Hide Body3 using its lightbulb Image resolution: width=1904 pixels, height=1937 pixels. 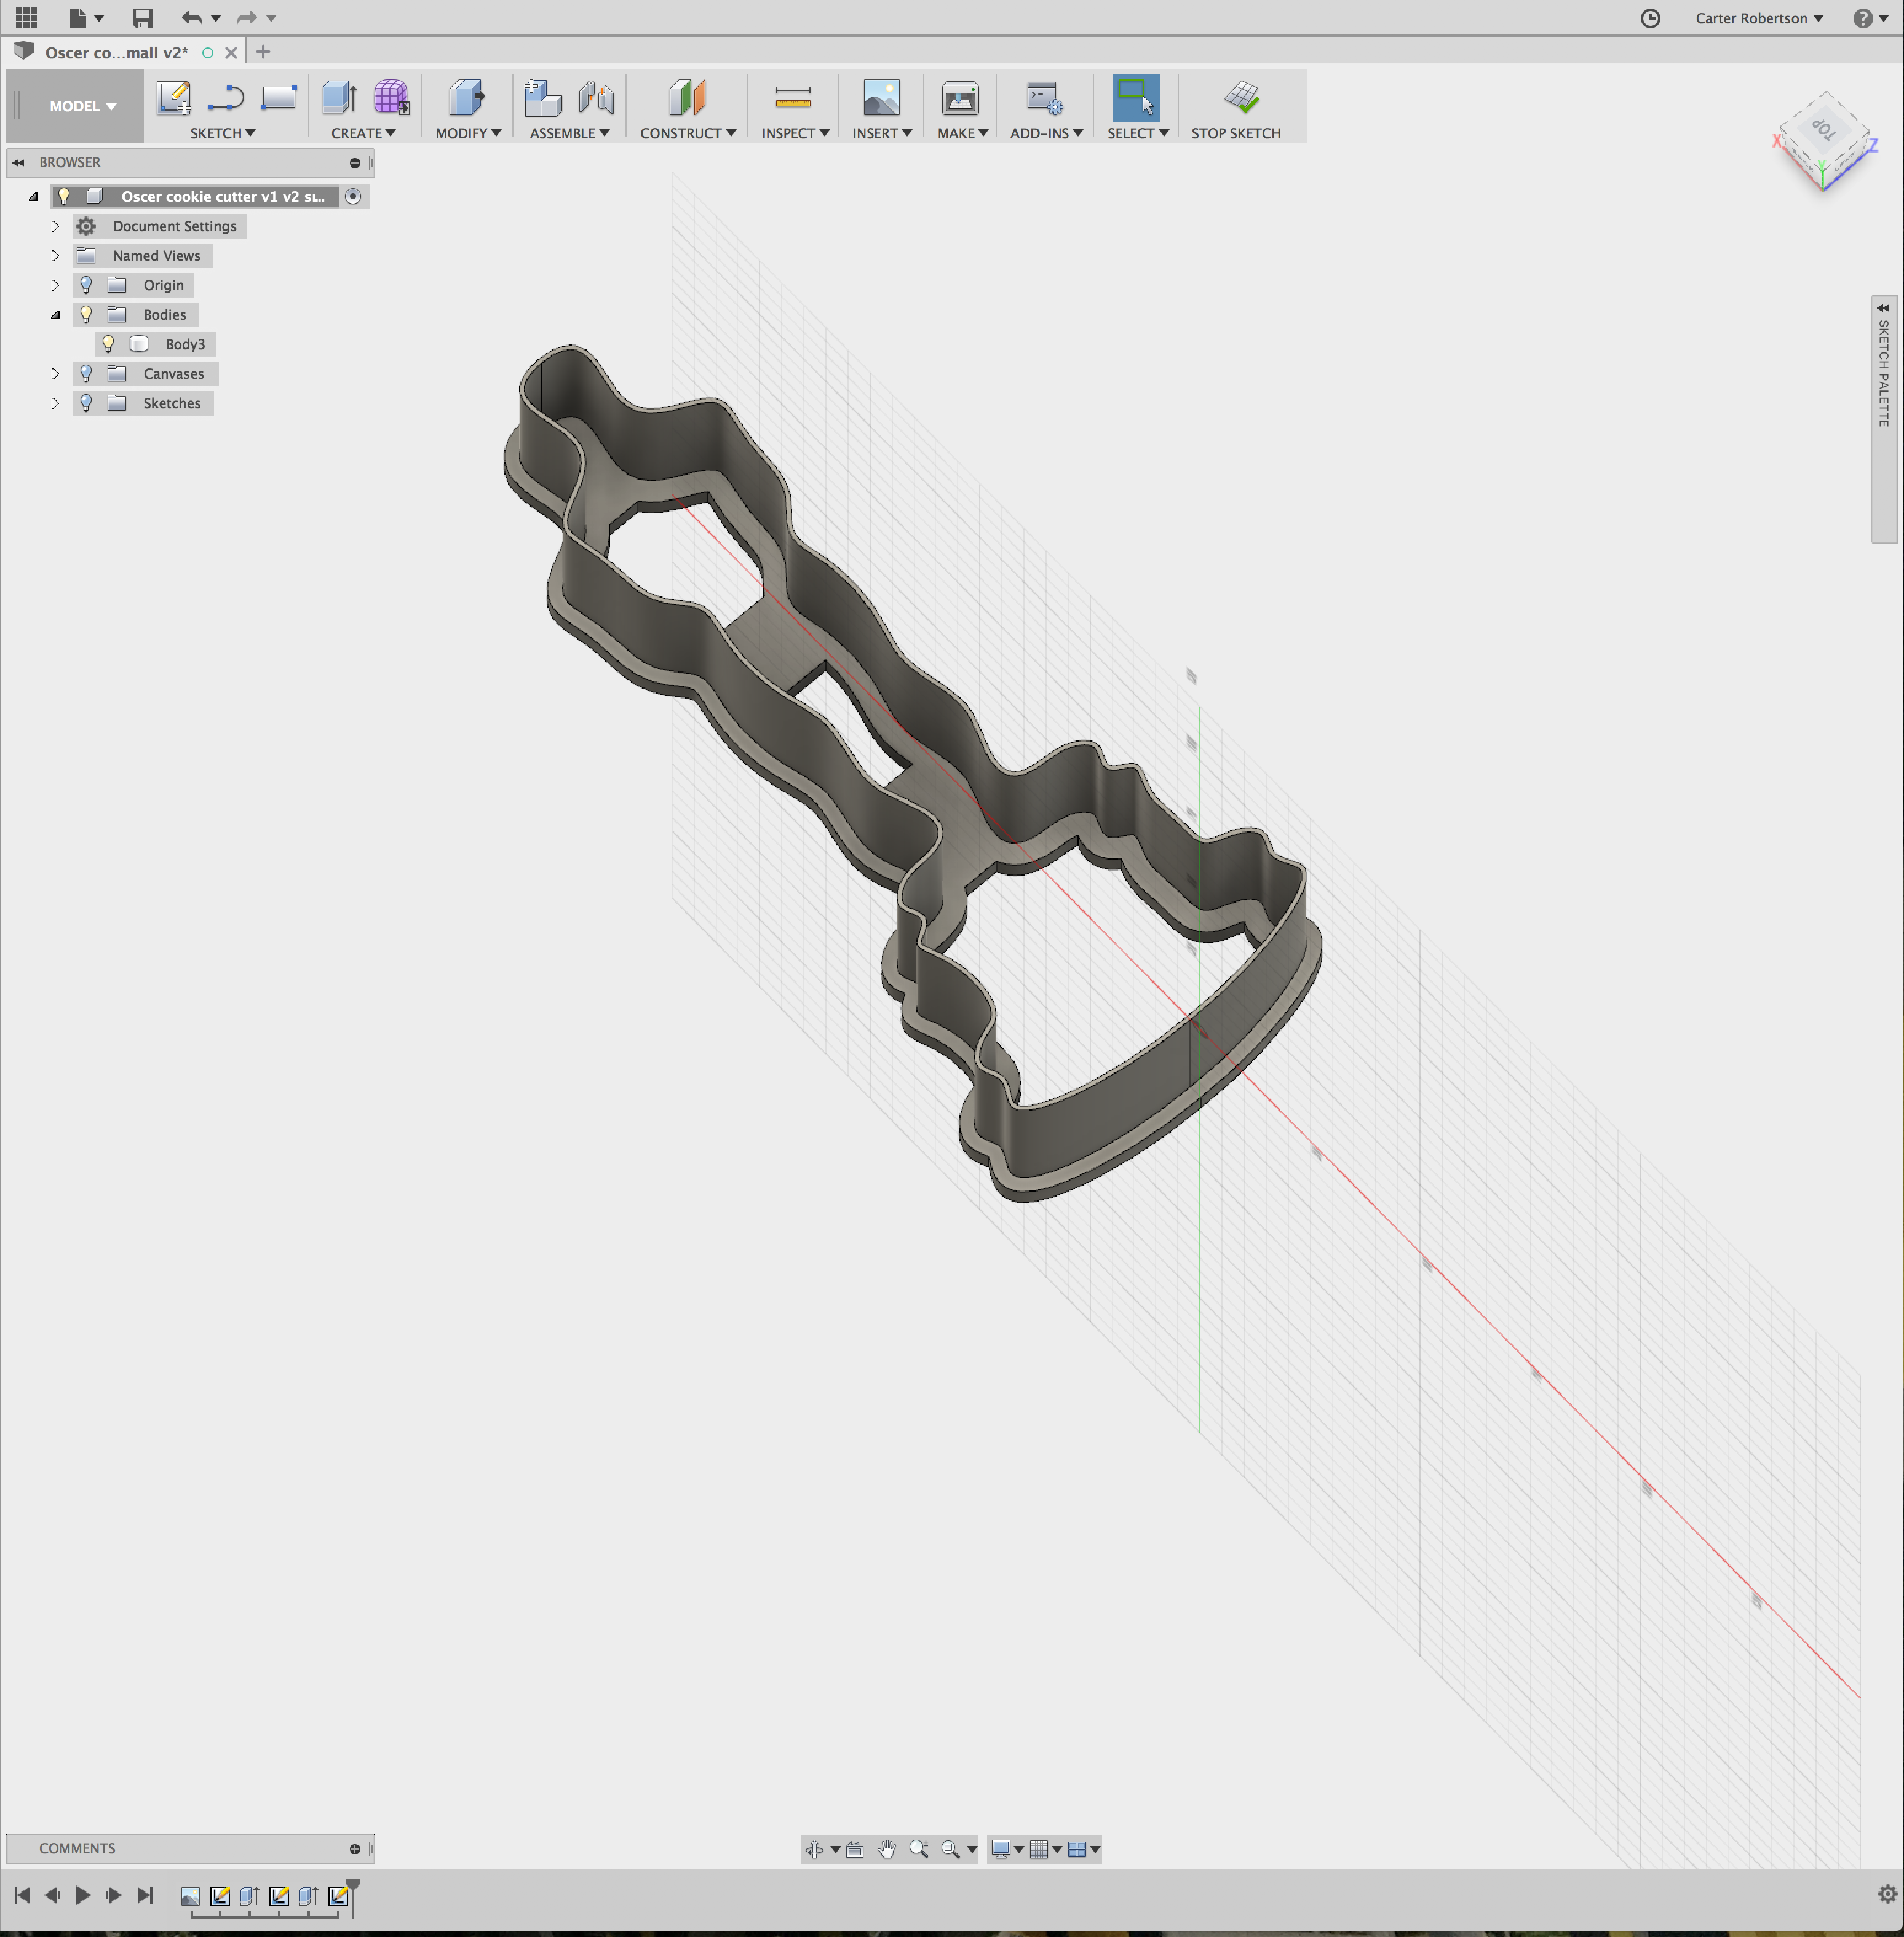click(108, 344)
